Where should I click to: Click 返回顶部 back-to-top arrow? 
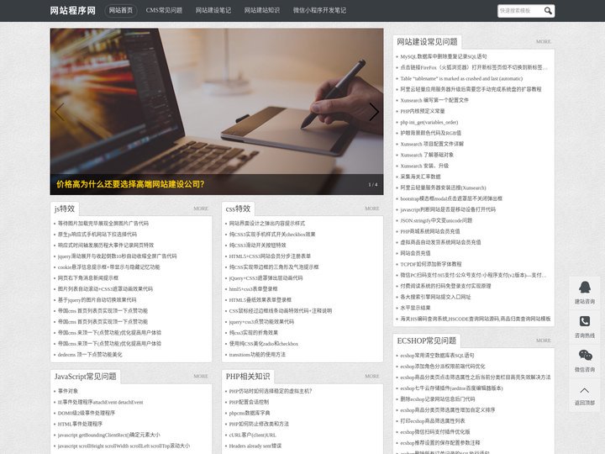585,390
